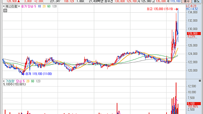
Task: Click the 매도 sell button
Action: (x=197, y=1)
